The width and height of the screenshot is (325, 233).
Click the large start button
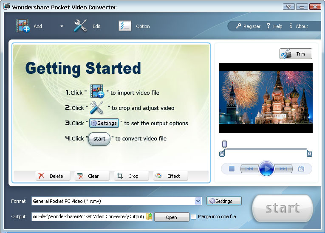(282, 208)
